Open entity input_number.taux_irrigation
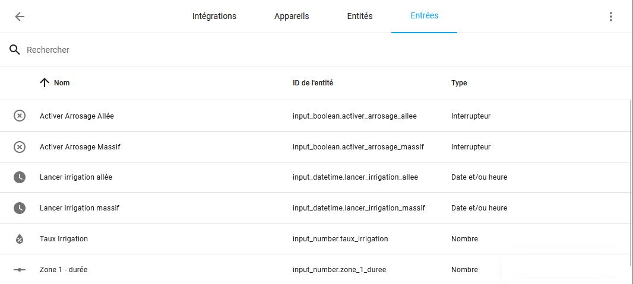633x284 pixels. click(340, 239)
